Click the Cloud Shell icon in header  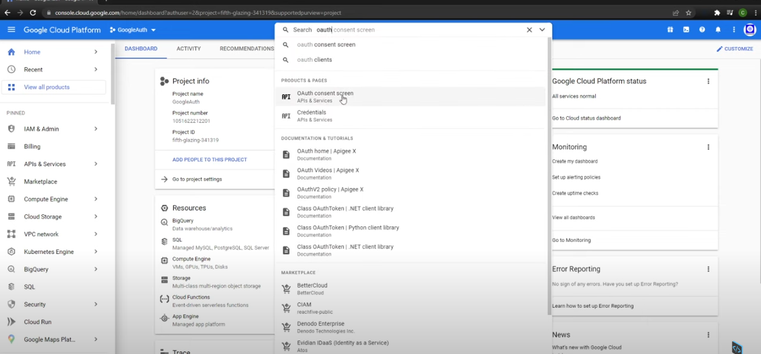pyautogui.click(x=686, y=30)
